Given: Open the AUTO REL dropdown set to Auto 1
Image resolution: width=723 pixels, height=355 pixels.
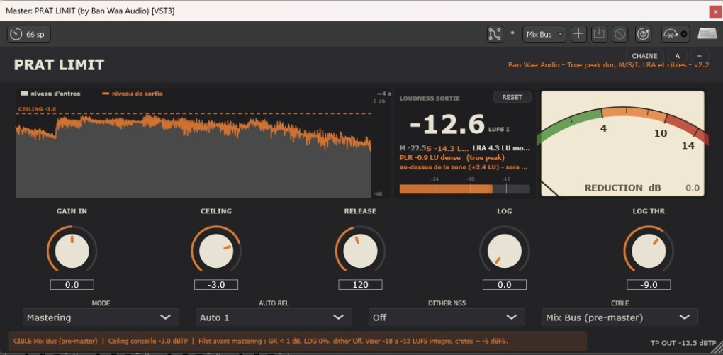Looking at the screenshot, I should 274,317.
